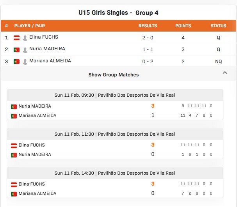Click avatar icon next to Elina FUCHS
Image resolution: width=237 pixels, height=207 pixels.
tap(25, 38)
